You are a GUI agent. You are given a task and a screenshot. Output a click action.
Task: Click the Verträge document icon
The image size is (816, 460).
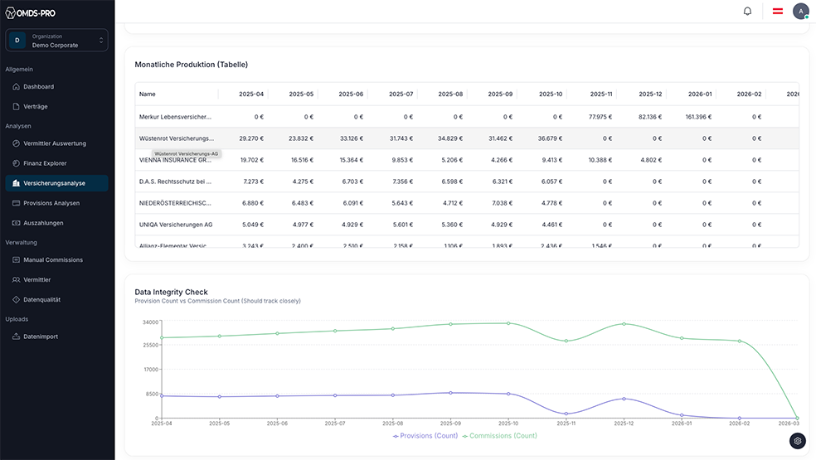tap(16, 106)
